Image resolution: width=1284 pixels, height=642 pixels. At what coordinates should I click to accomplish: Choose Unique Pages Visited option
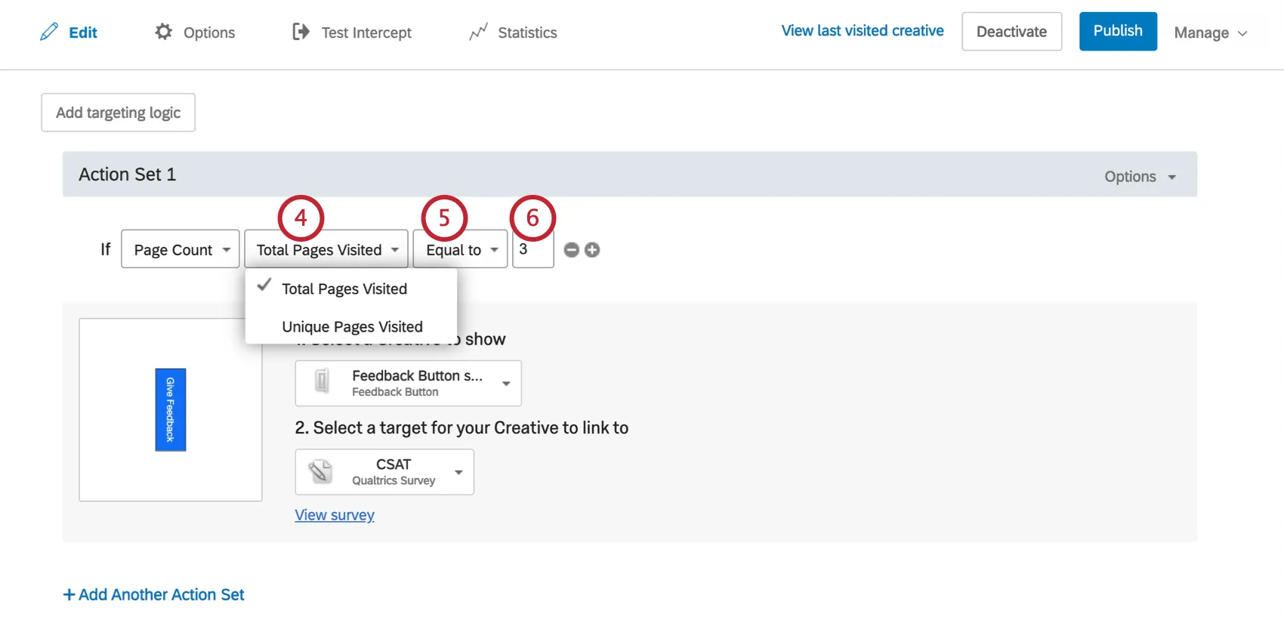click(x=352, y=327)
